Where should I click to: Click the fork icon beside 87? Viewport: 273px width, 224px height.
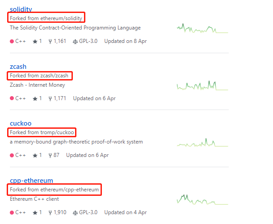point(50,156)
